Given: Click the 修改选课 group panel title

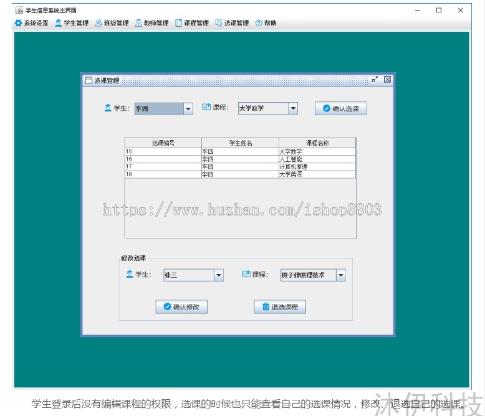Looking at the screenshot, I should (133, 258).
